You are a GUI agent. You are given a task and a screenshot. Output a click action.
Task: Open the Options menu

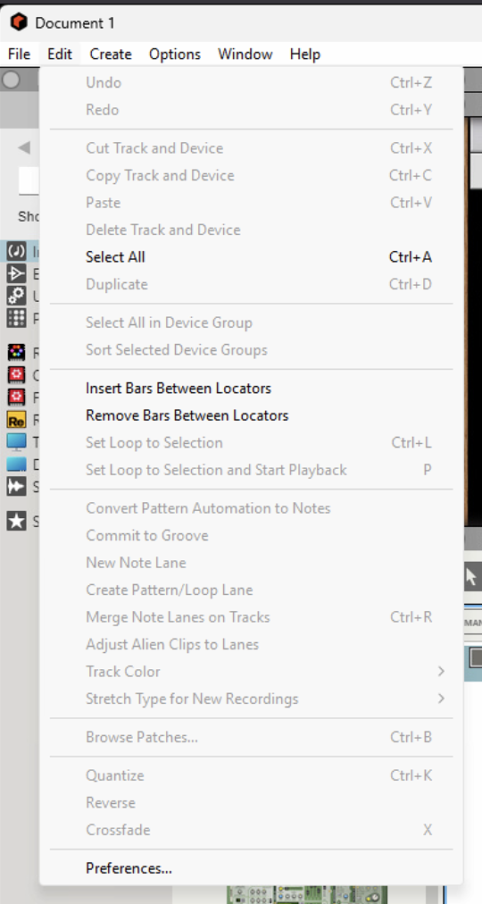point(174,54)
